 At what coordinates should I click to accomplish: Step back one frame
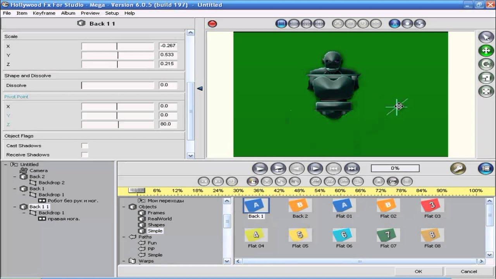(x=297, y=169)
